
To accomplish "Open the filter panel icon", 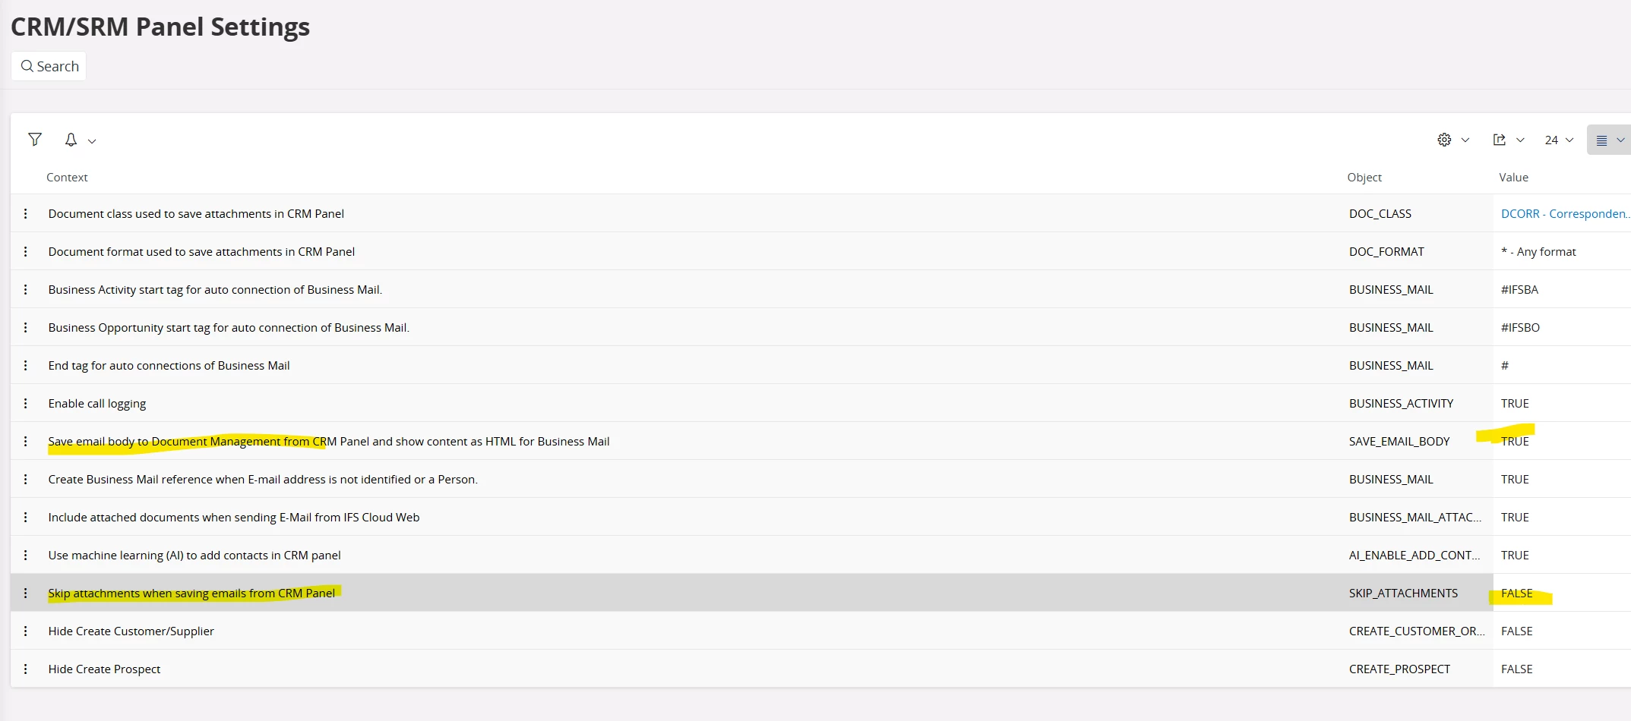I will tap(35, 140).
